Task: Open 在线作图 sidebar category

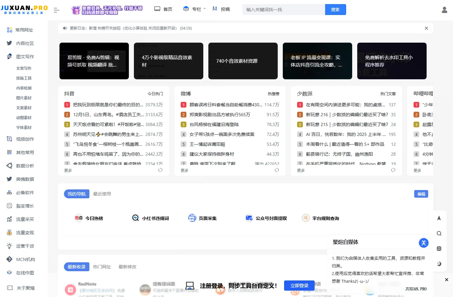Action: click(x=24, y=273)
